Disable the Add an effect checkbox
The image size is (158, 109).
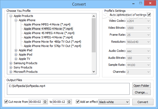click(78, 101)
